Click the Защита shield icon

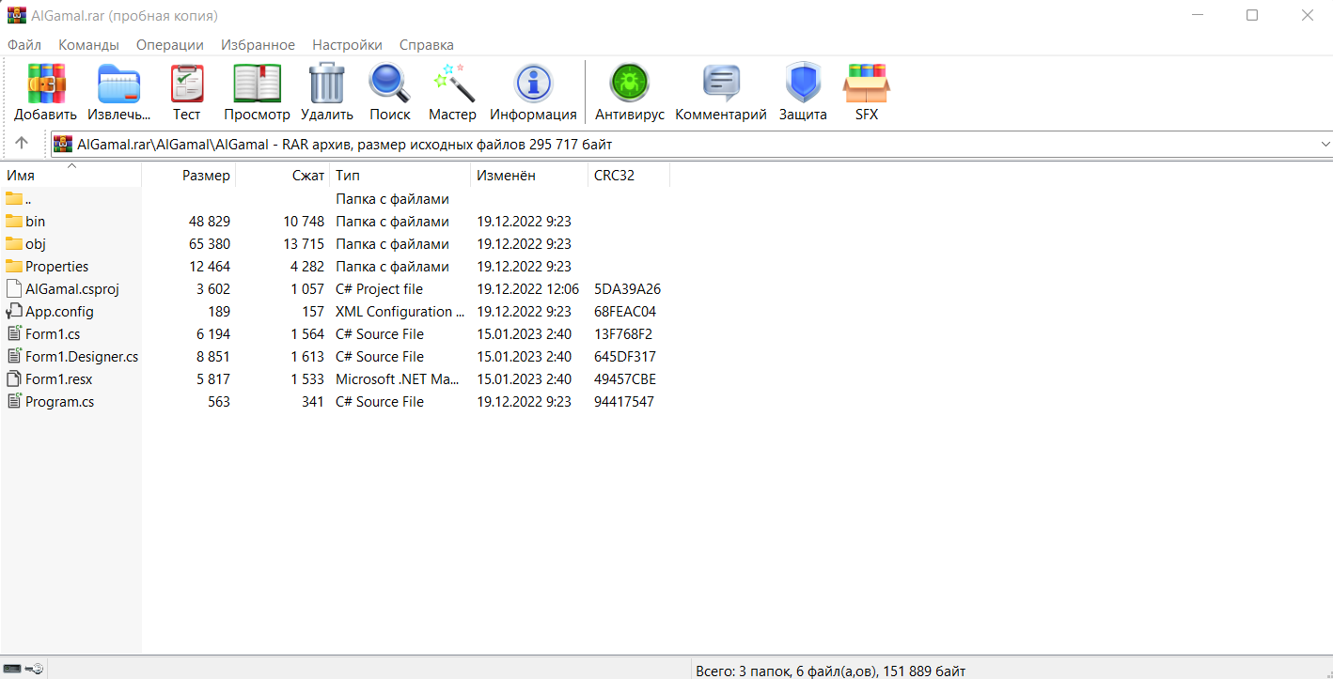tap(803, 85)
